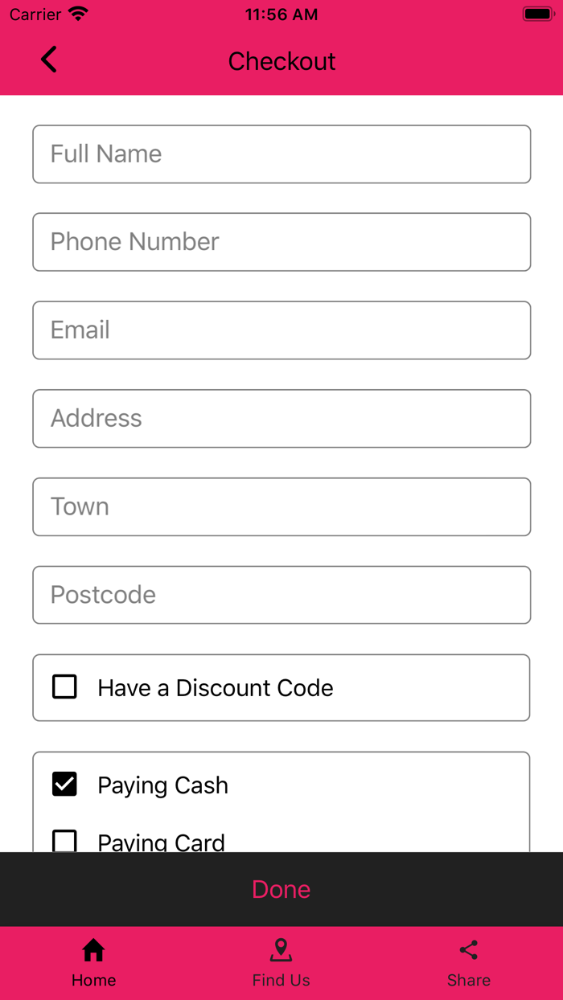Screen dimensions: 563x1000
Task: Tap the Wi-Fi status icon
Action: coord(78,14)
